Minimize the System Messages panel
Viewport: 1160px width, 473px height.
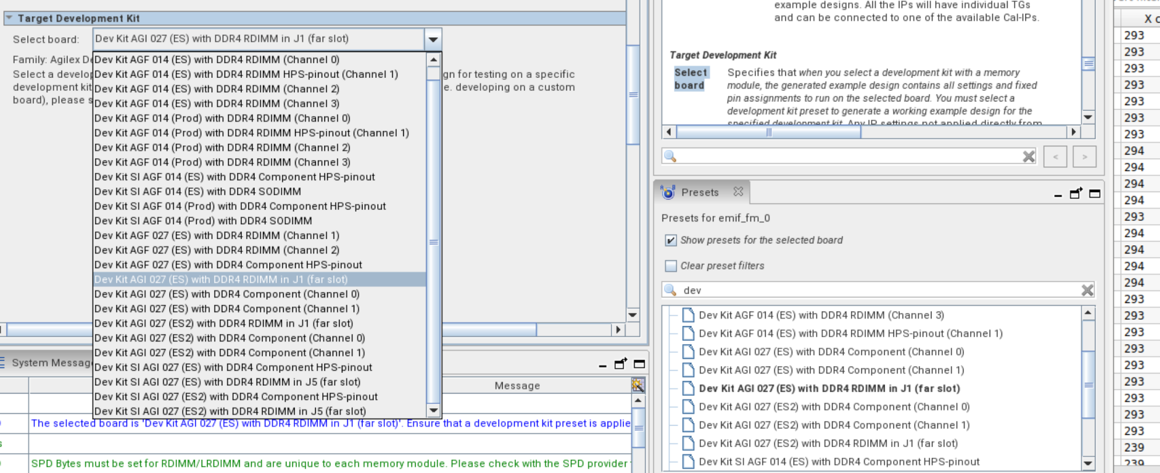[602, 364]
